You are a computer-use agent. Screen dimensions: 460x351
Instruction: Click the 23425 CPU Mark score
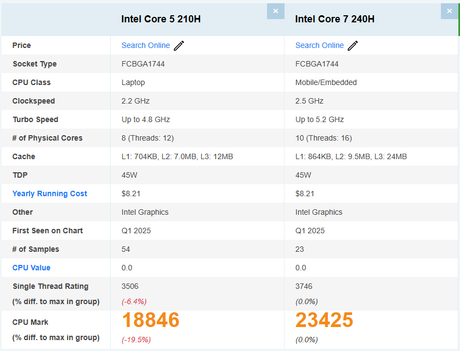pyautogui.click(x=324, y=320)
